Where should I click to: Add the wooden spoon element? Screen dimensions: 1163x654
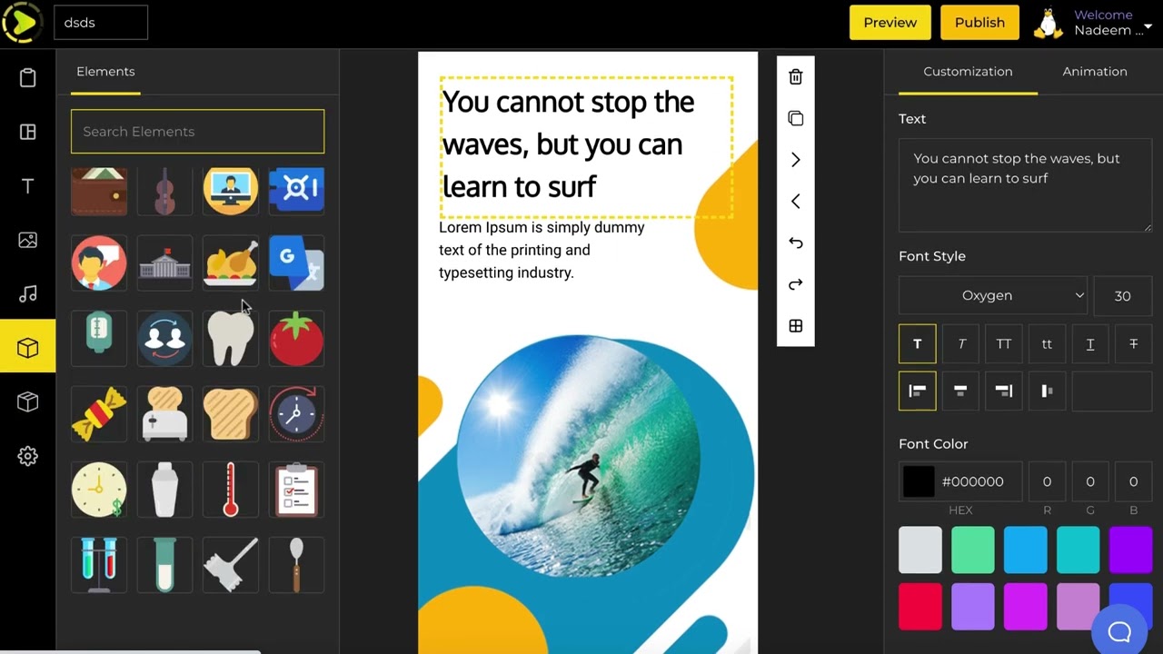click(x=296, y=564)
